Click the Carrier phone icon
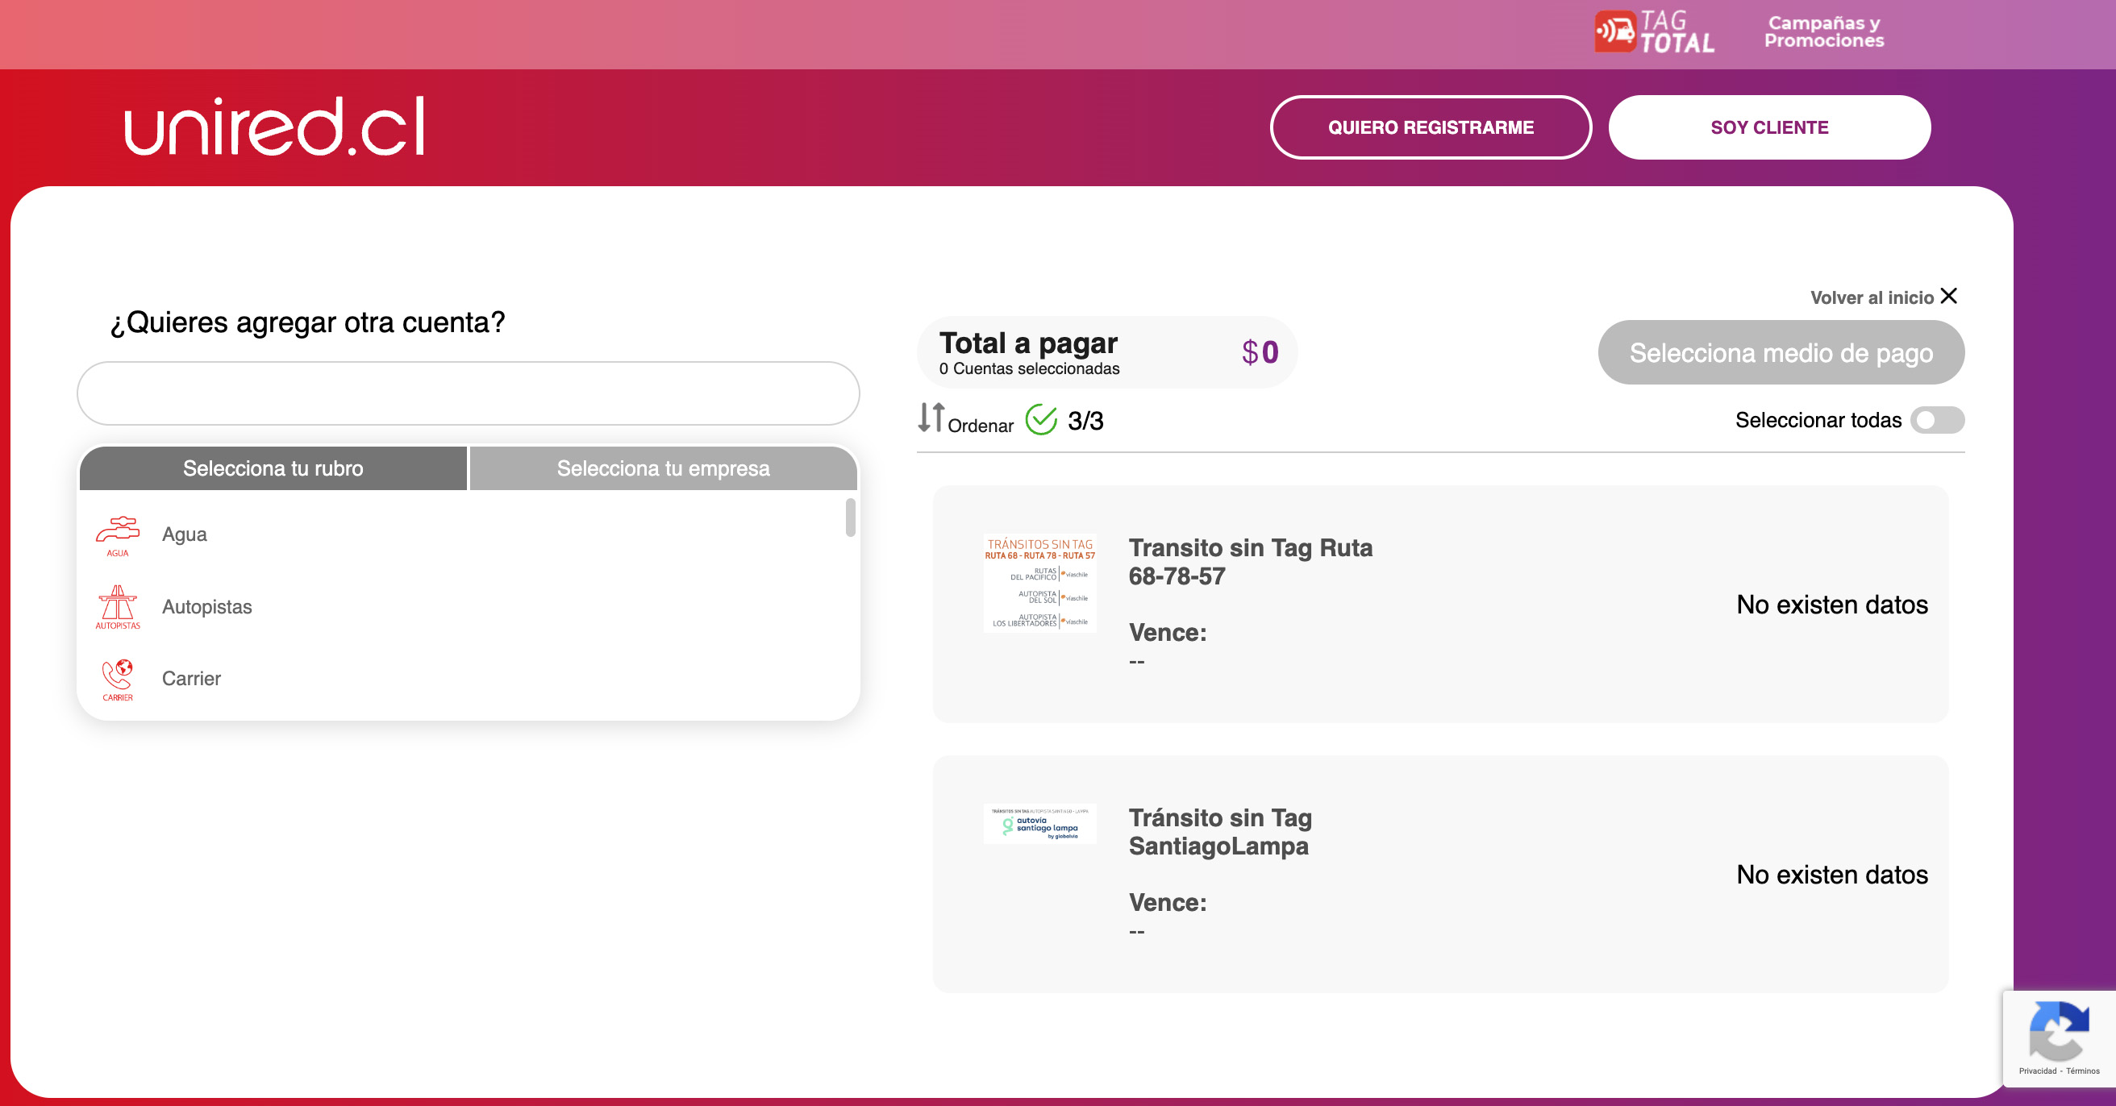 click(x=118, y=678)
